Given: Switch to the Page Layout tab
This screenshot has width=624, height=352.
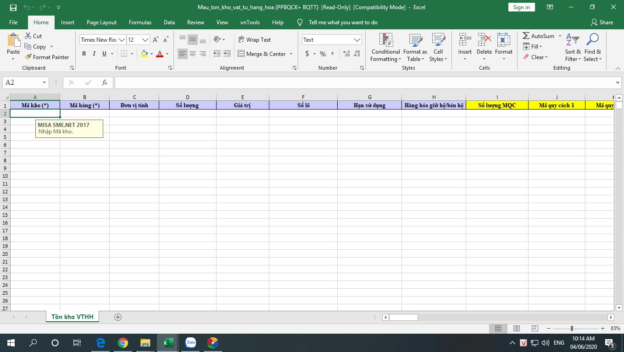Looking at the screenshot, I should (101, 22).
